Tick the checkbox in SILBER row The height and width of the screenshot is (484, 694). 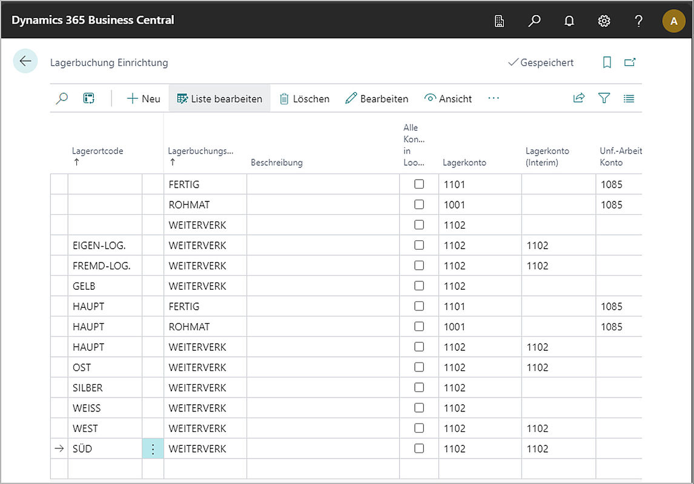418,387
